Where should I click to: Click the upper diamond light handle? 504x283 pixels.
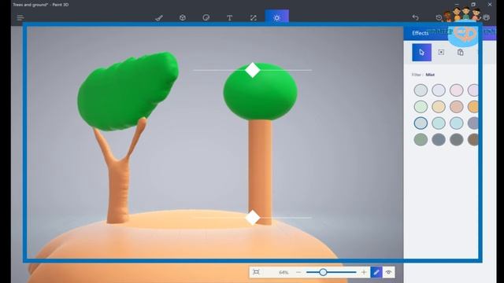click(253, 70)
